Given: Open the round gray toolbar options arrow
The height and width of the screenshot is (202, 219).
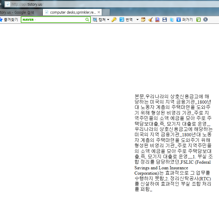Looking at the screenshot, I should 205,20.
